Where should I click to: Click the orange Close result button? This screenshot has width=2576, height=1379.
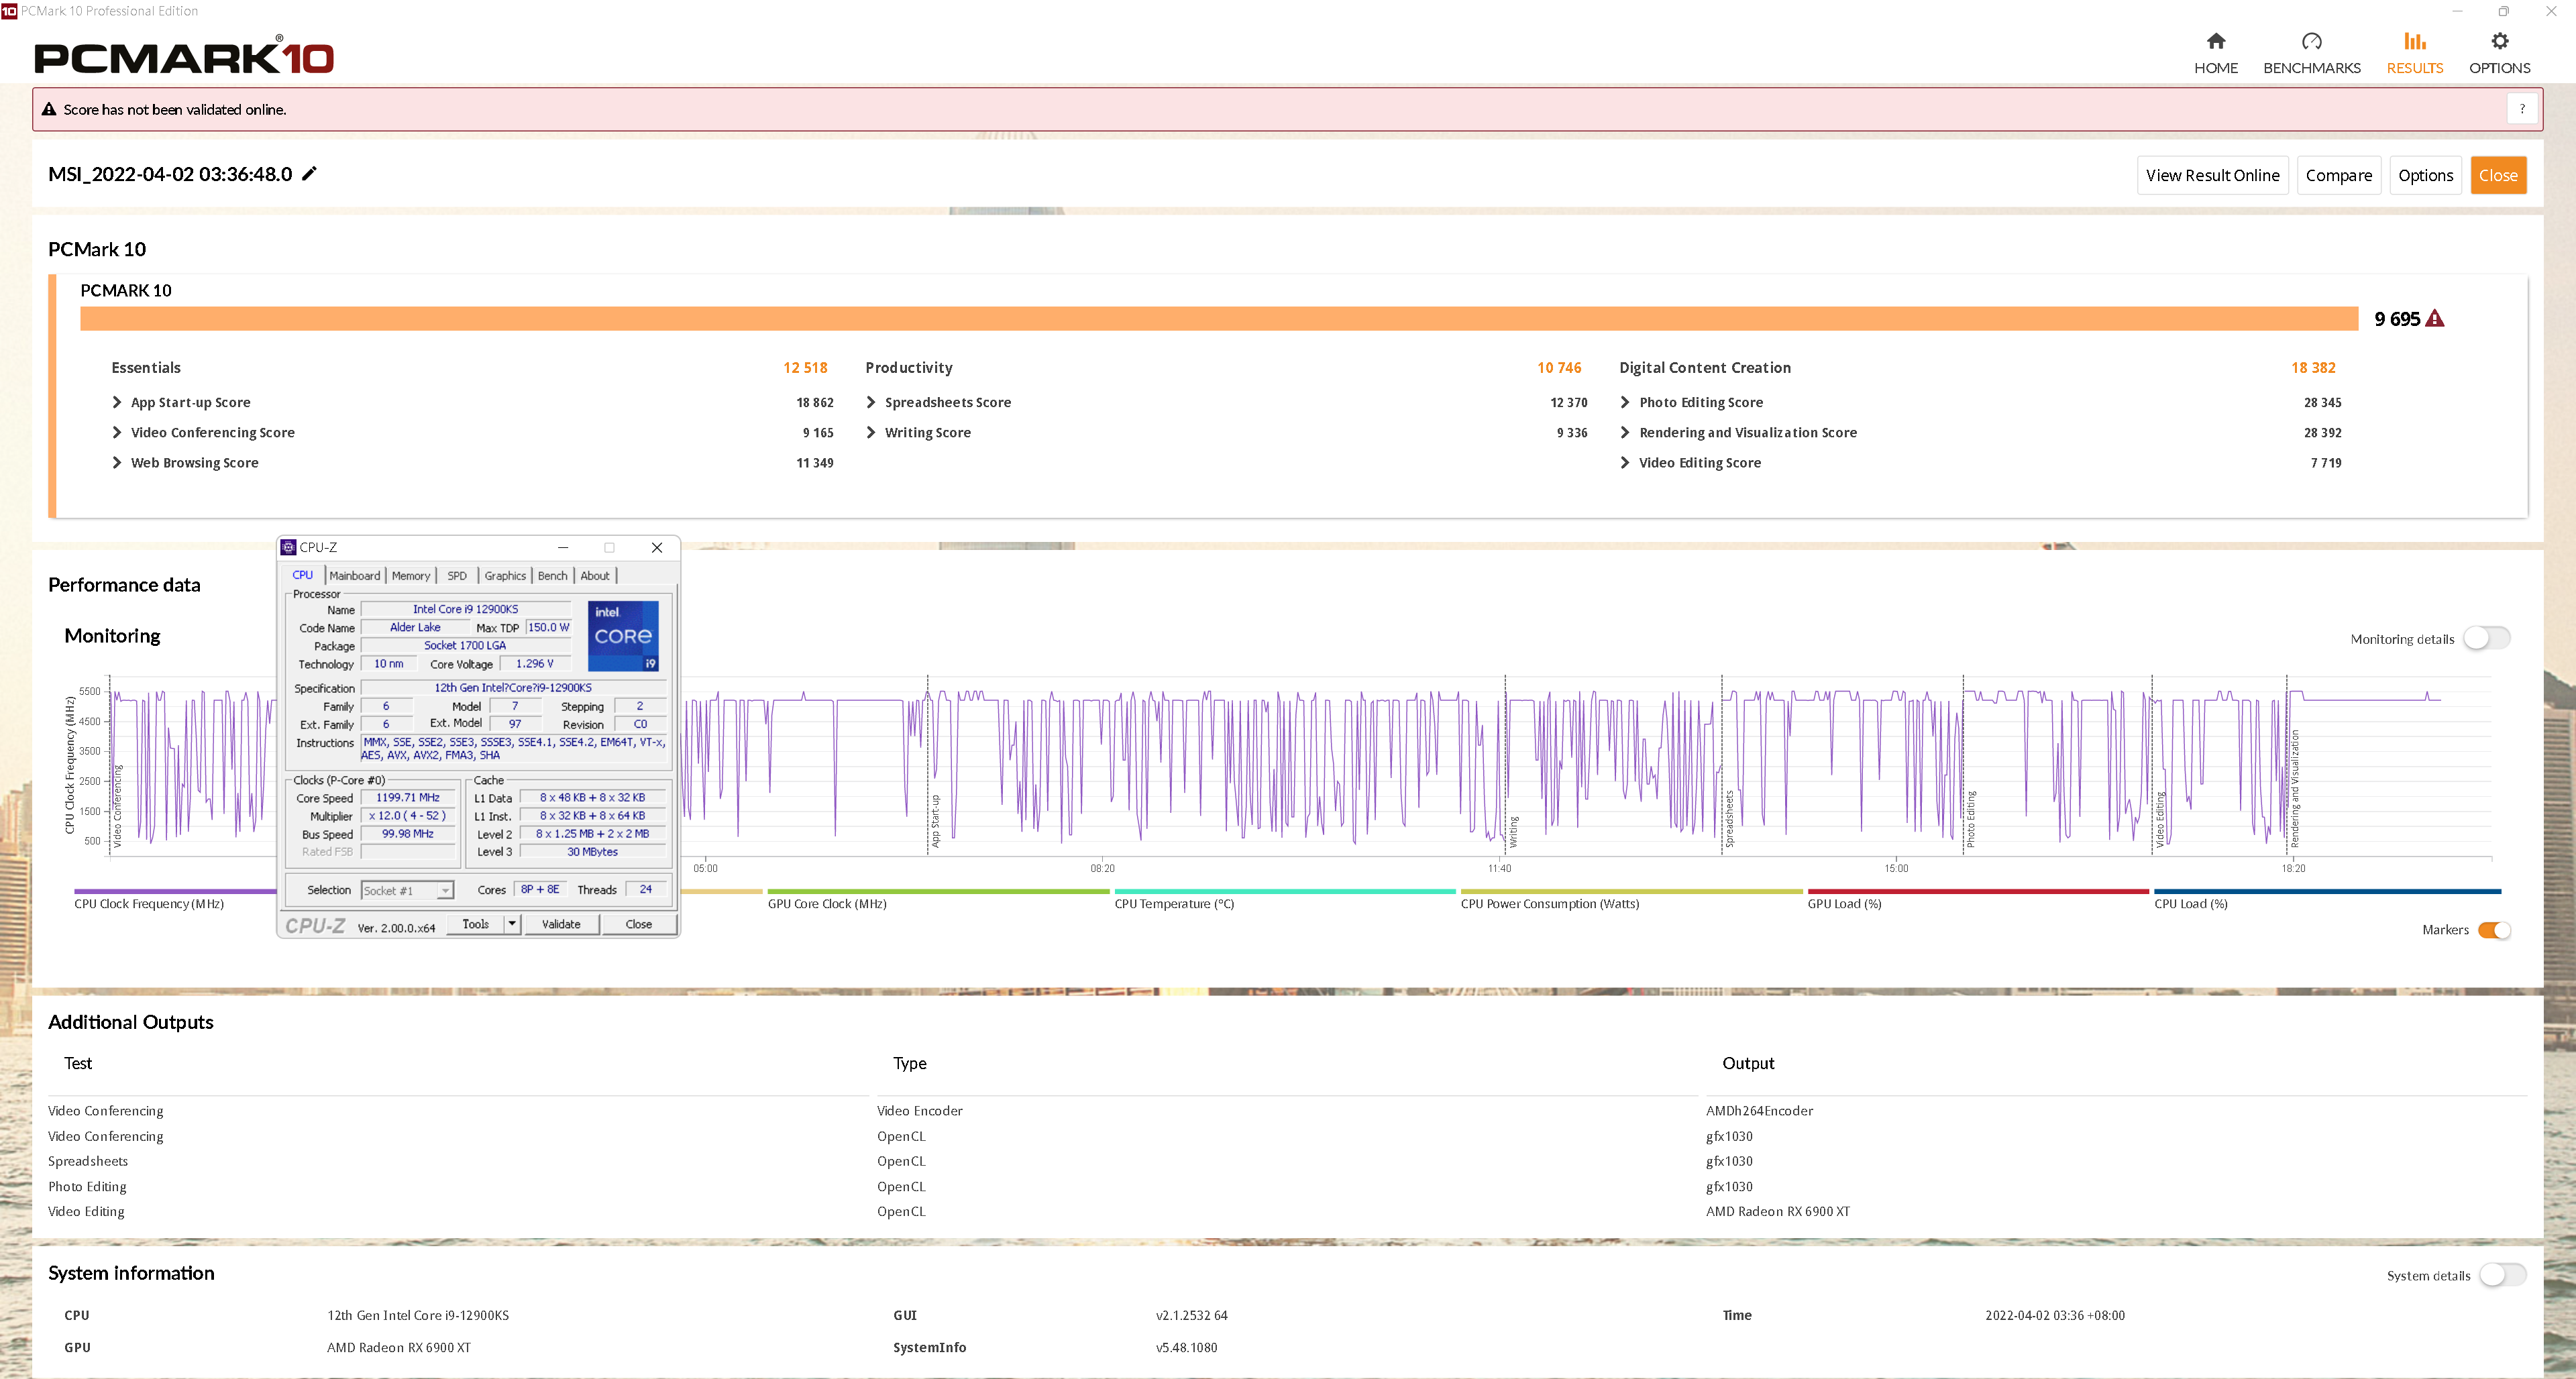point(2498,175)
